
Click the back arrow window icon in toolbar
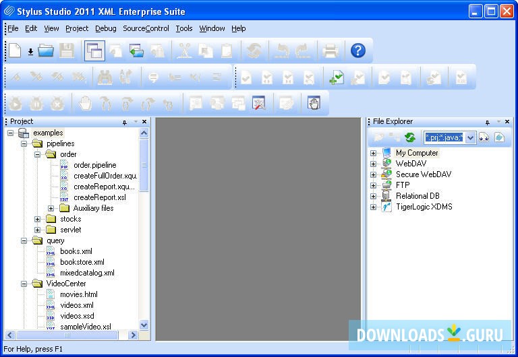(136, 51)
